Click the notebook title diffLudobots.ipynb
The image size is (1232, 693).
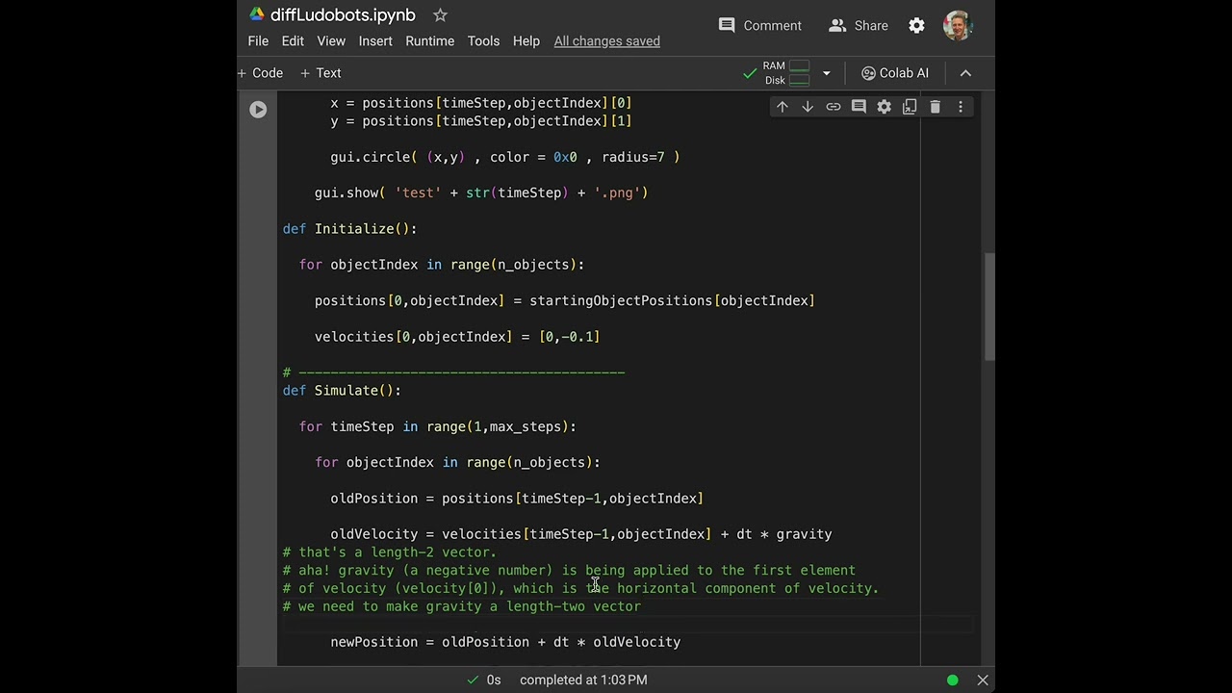[343, 14]
